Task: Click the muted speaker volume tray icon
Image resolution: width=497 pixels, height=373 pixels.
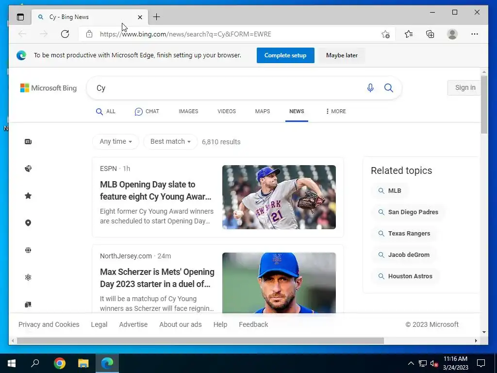Action: click(434, 363)
